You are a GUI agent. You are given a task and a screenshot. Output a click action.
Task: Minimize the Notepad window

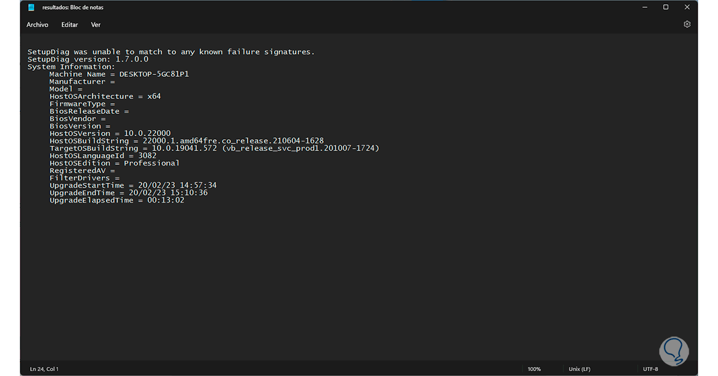pos(644,7)
